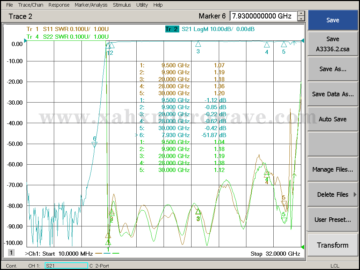Click the User Preset... softkey

point(332,220)
